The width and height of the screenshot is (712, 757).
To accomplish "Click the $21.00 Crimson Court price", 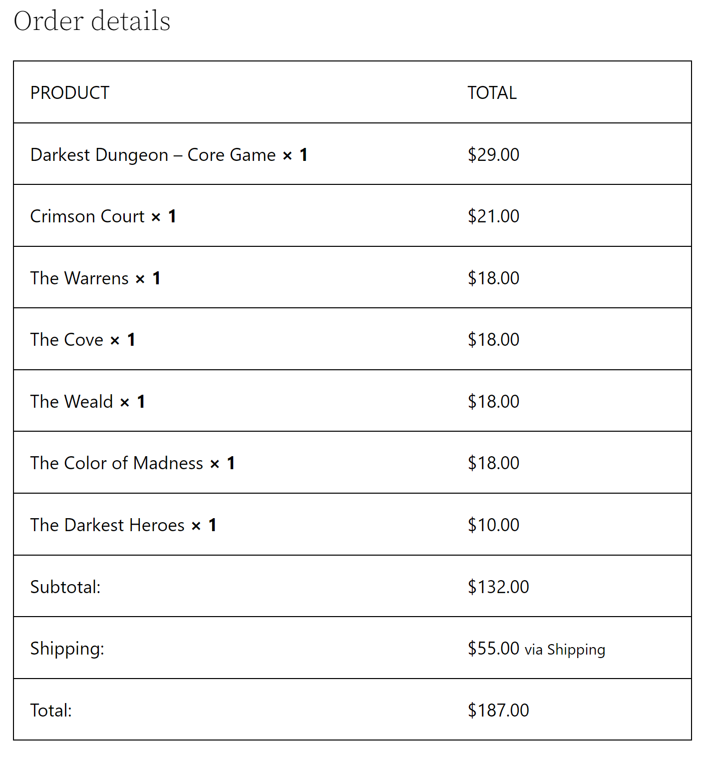I will pyautogui.click(x=493, y=216).
